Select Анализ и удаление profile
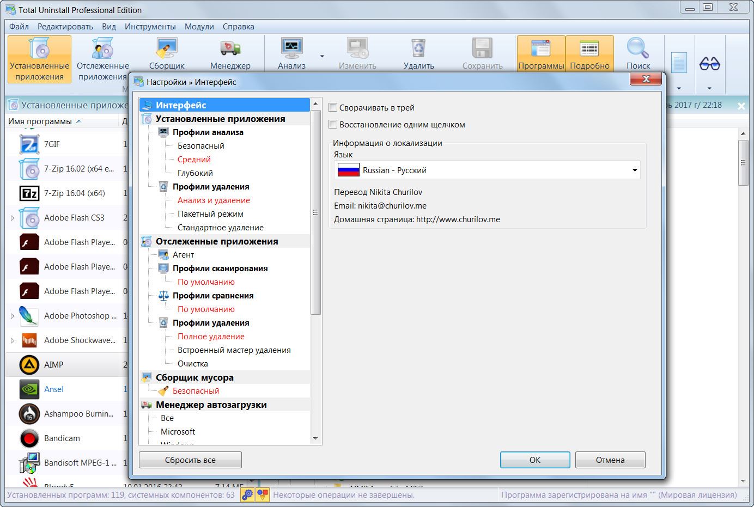The image size is (754, 507). click(214, 200)
